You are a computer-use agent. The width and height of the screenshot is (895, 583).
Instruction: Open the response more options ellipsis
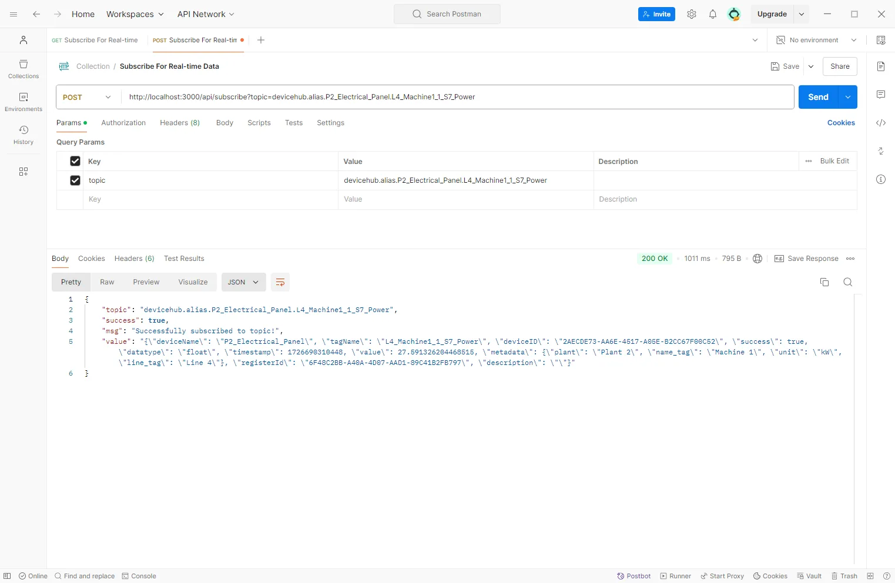click(x=850, y=259)
